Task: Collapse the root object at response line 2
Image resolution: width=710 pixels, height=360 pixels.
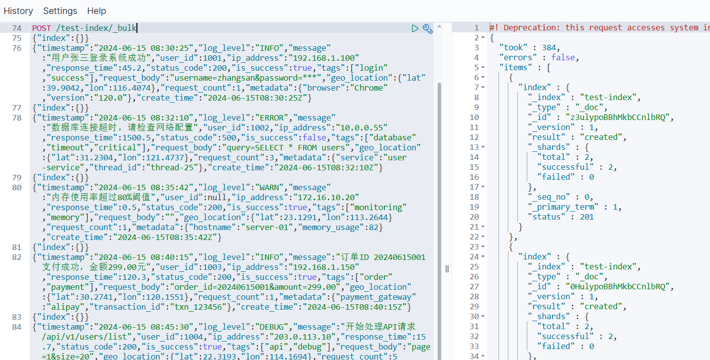Action: click(483, 38)
